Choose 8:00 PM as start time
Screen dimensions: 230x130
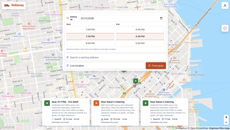[90, 43]
